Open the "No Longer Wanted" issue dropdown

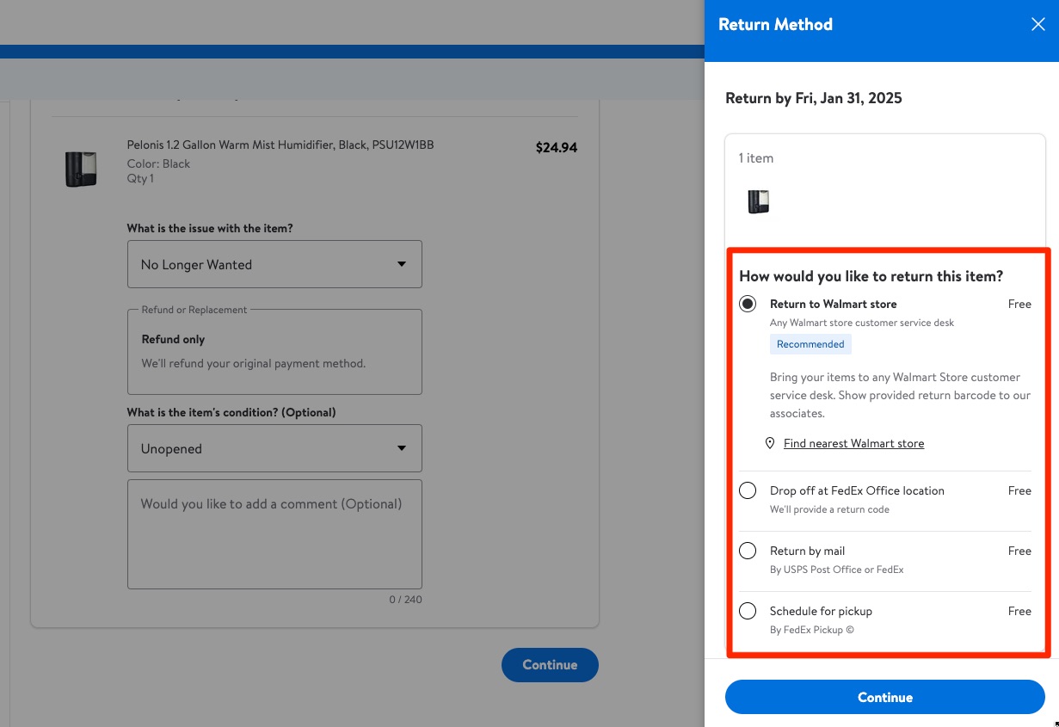274,264
